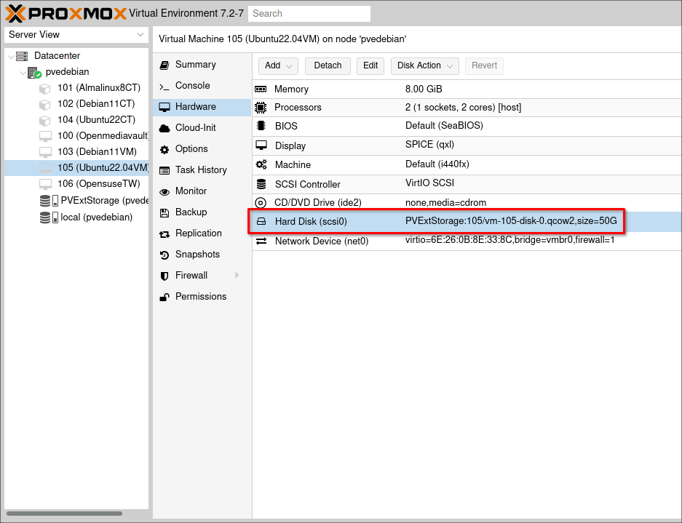The image size is (682, 523).
Task: Click the virtio network device value
Action: (509, 240)
